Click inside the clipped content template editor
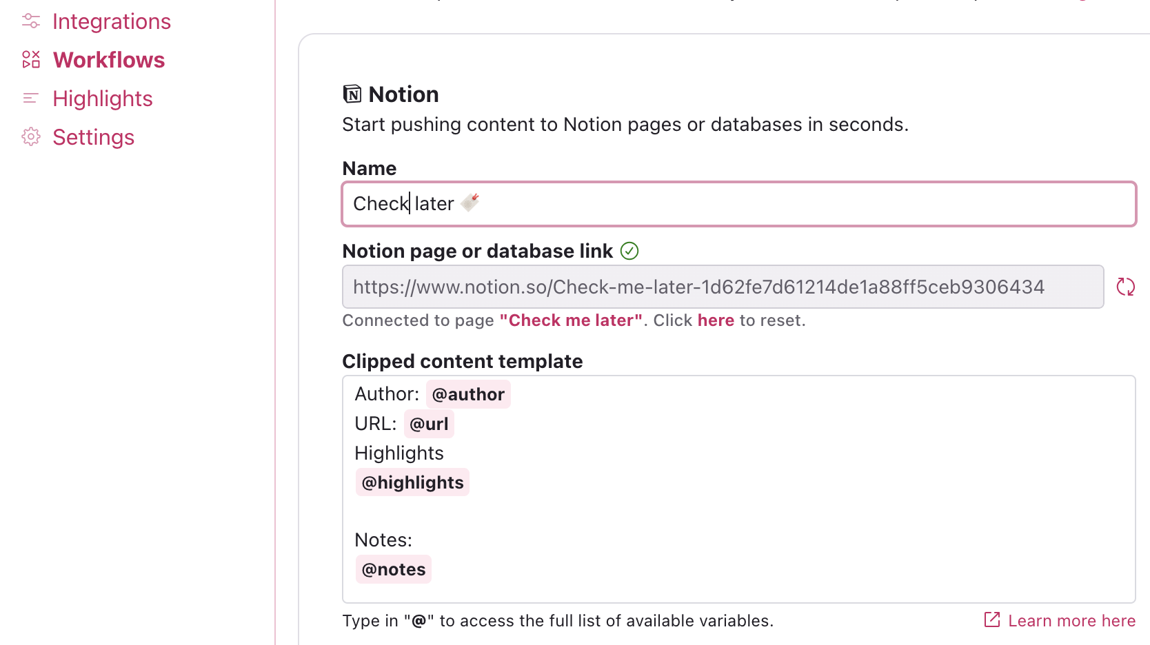This screenshot has width=1150, height=645. [x=739, y=489]
